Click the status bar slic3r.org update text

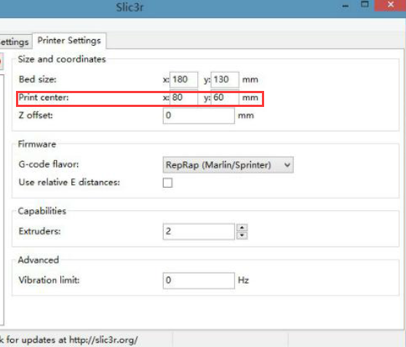coord(69,340)
